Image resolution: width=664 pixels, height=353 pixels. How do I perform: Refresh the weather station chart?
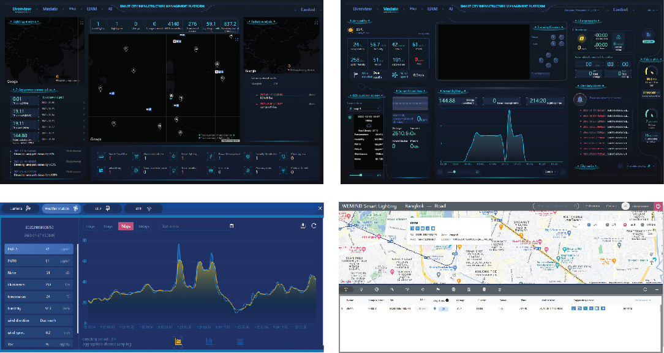point(314,226)
